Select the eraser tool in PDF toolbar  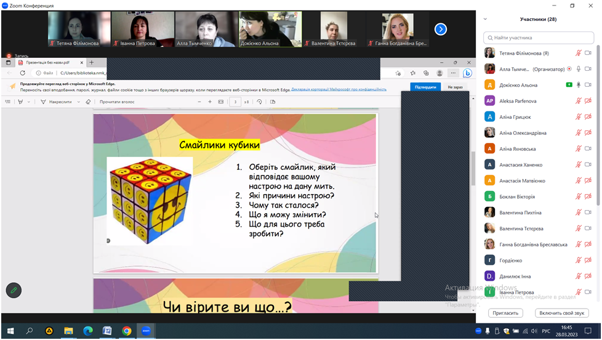(x=88, y=102)
